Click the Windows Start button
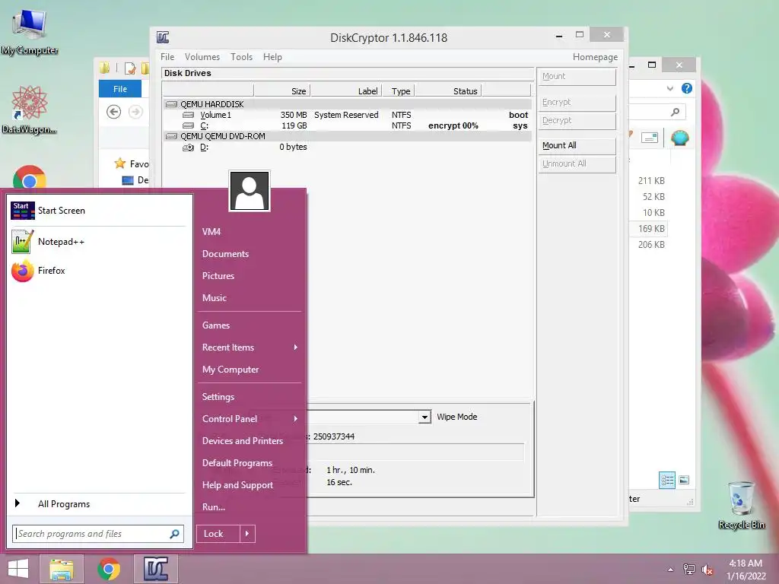779x584 pixels. pyautogui.click(x=18, y=569)
